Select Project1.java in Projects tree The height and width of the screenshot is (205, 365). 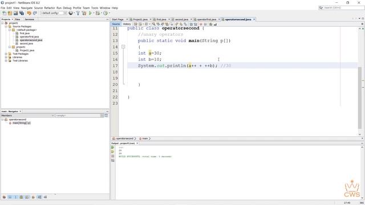[27, 51]
